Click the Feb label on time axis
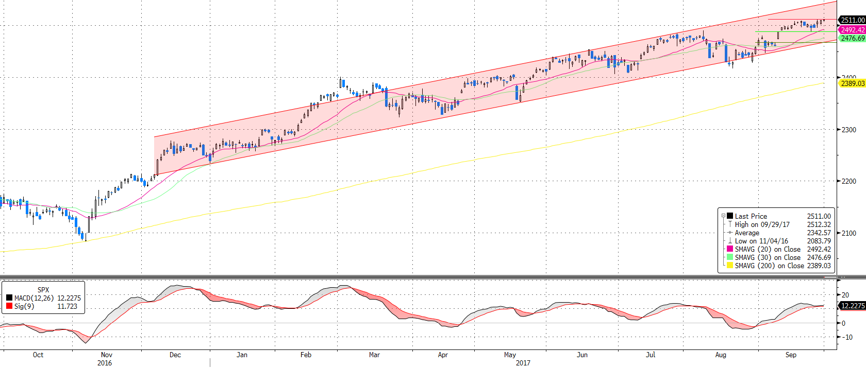 click(306, 355)
